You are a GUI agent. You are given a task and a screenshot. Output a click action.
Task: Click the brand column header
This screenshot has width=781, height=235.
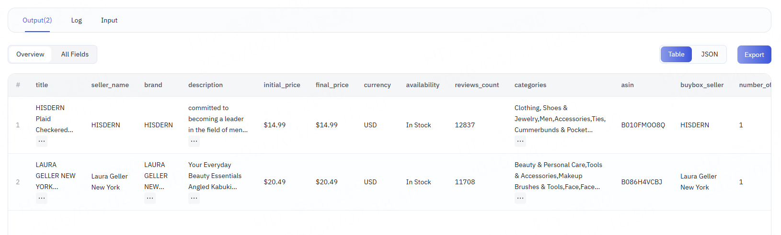(x=153, y=85)
